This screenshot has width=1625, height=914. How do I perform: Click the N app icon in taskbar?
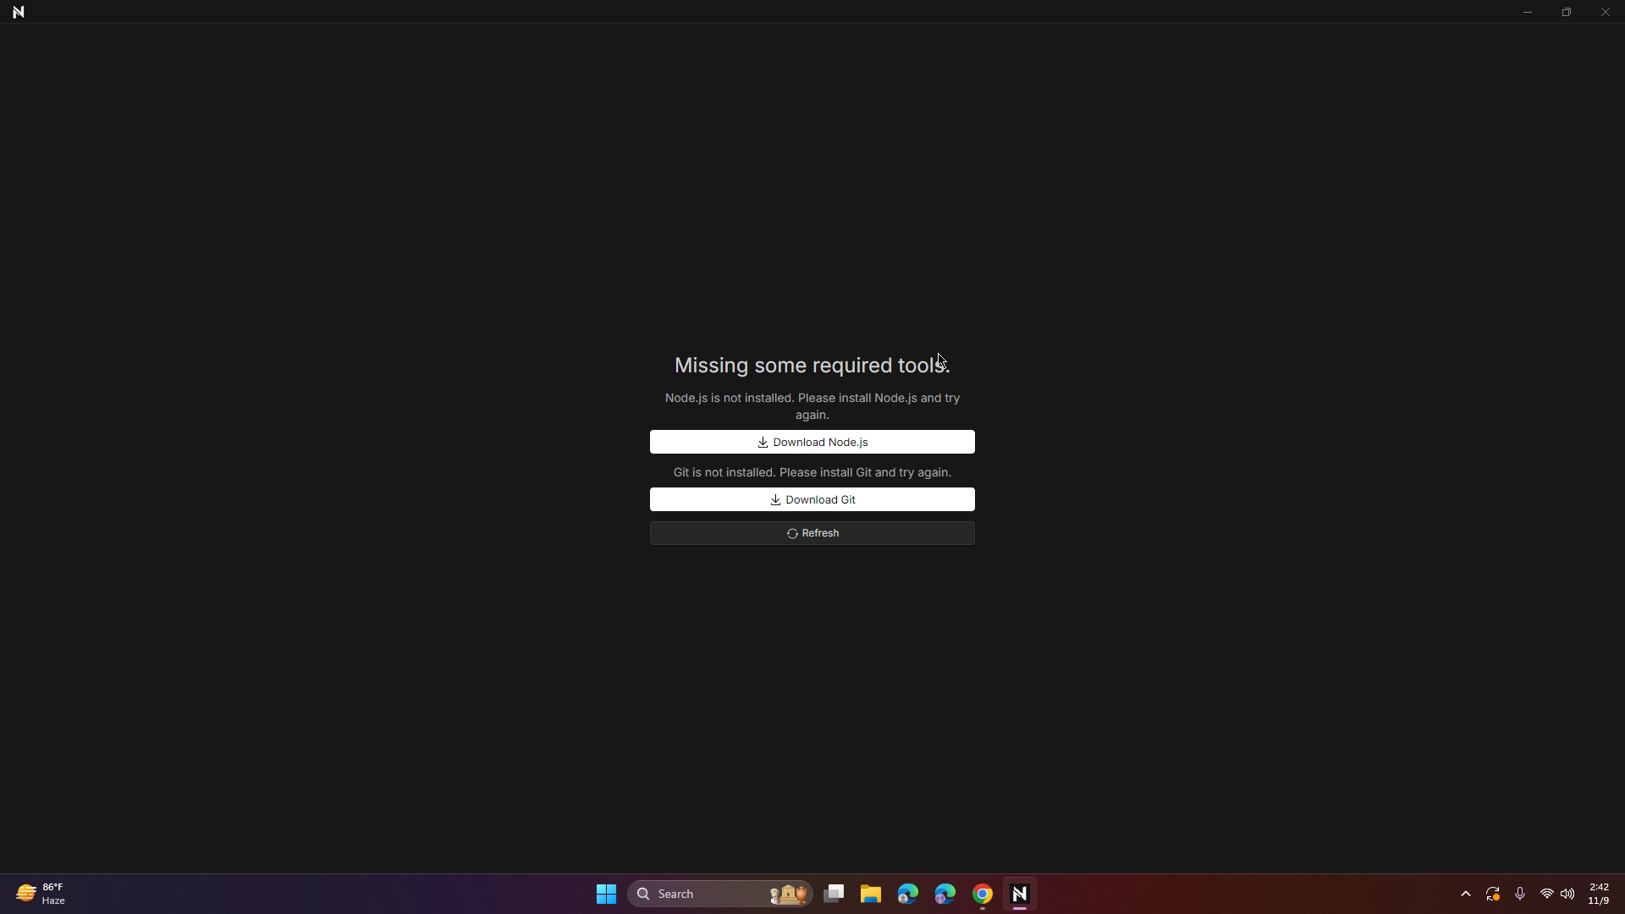point(1020,894)
